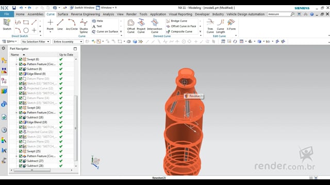Click the Switch Window button
The height and width of the screenshot is (185, 330).
[x=82, y=8]
